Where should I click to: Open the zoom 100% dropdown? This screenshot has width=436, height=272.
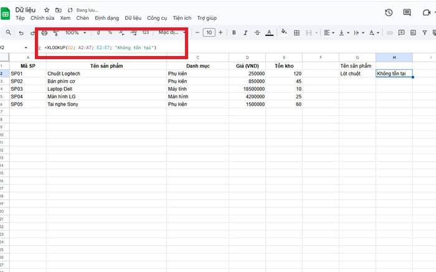[75, 32]
